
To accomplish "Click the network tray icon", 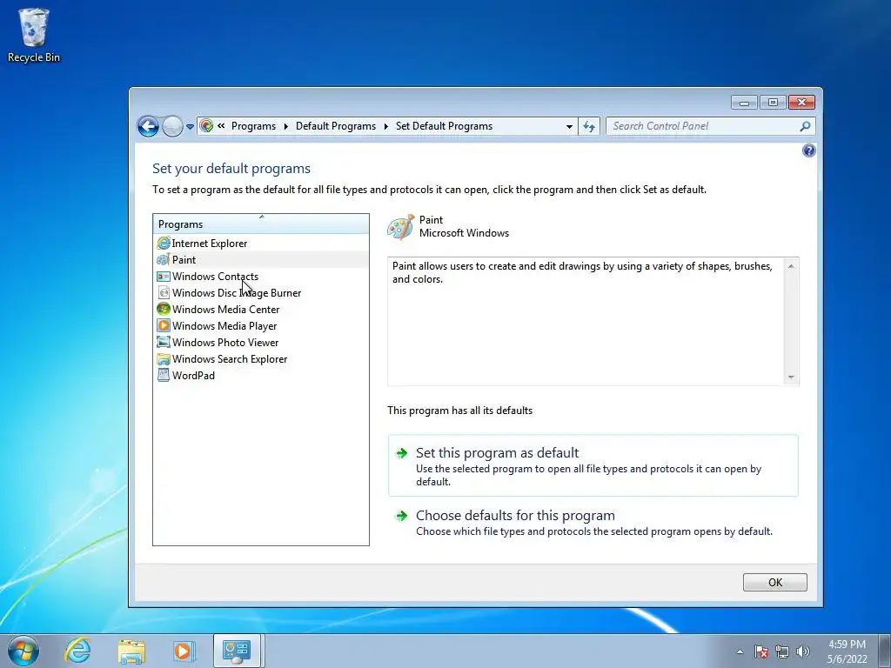I will [x=782, y=651].
